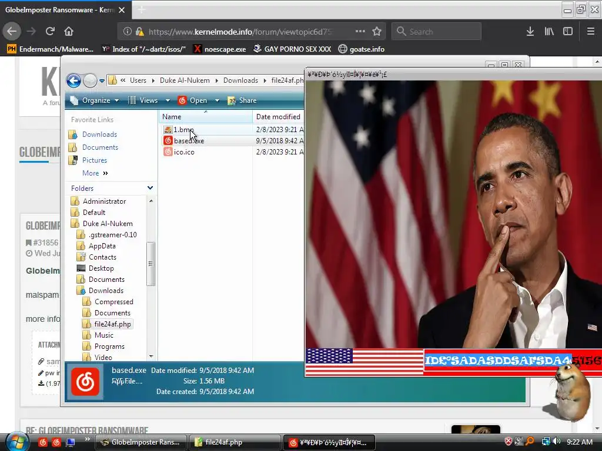Select Downloads in breadcrumb path
Viewport: 602px width, 451px height.
[x=240, y=80]
